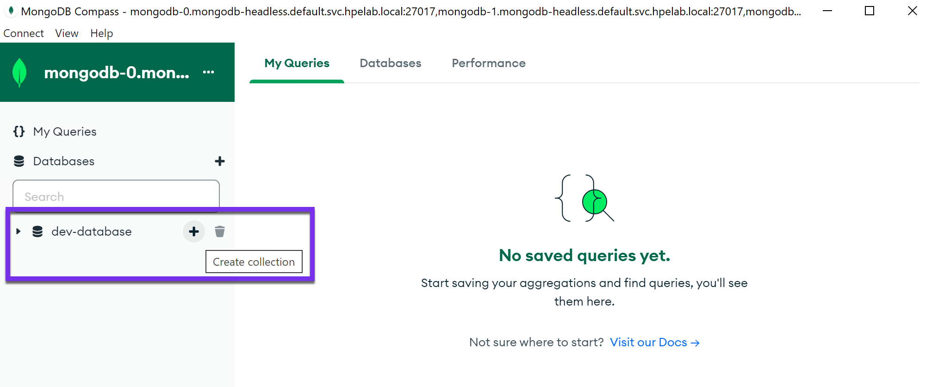Open the Visit our Docs link
The width and height of the screenshot is (932, 387).
point(650,342)
